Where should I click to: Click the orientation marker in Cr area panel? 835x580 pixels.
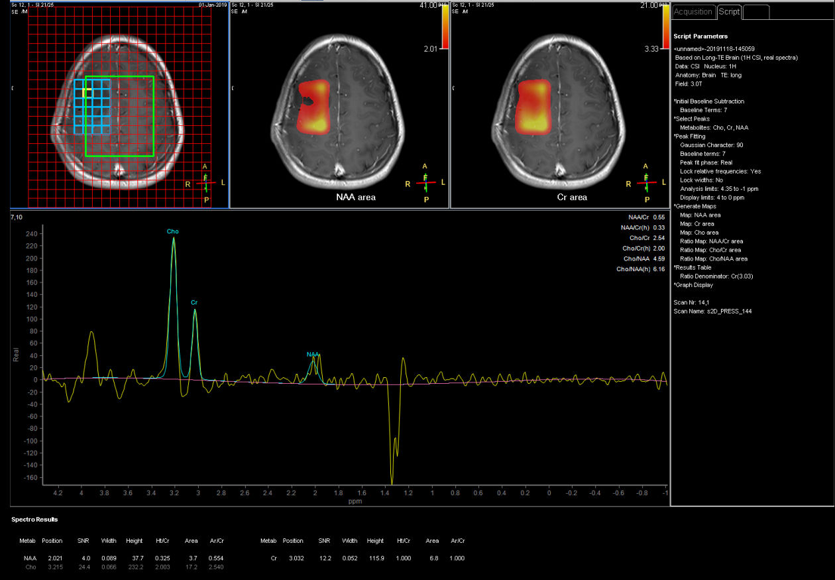[x=647, y=182]
